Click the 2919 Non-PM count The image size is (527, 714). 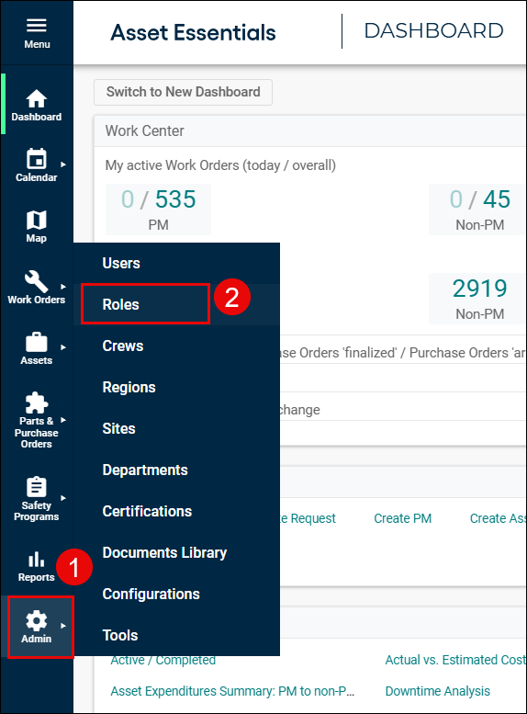pos(480,289)
